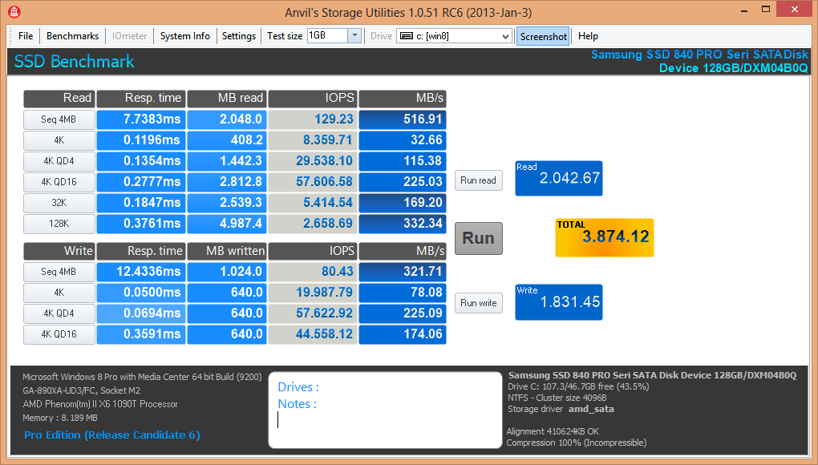Click the MB written column header
Viewport: 818px width, 465px height.
[x=226, y=251]
